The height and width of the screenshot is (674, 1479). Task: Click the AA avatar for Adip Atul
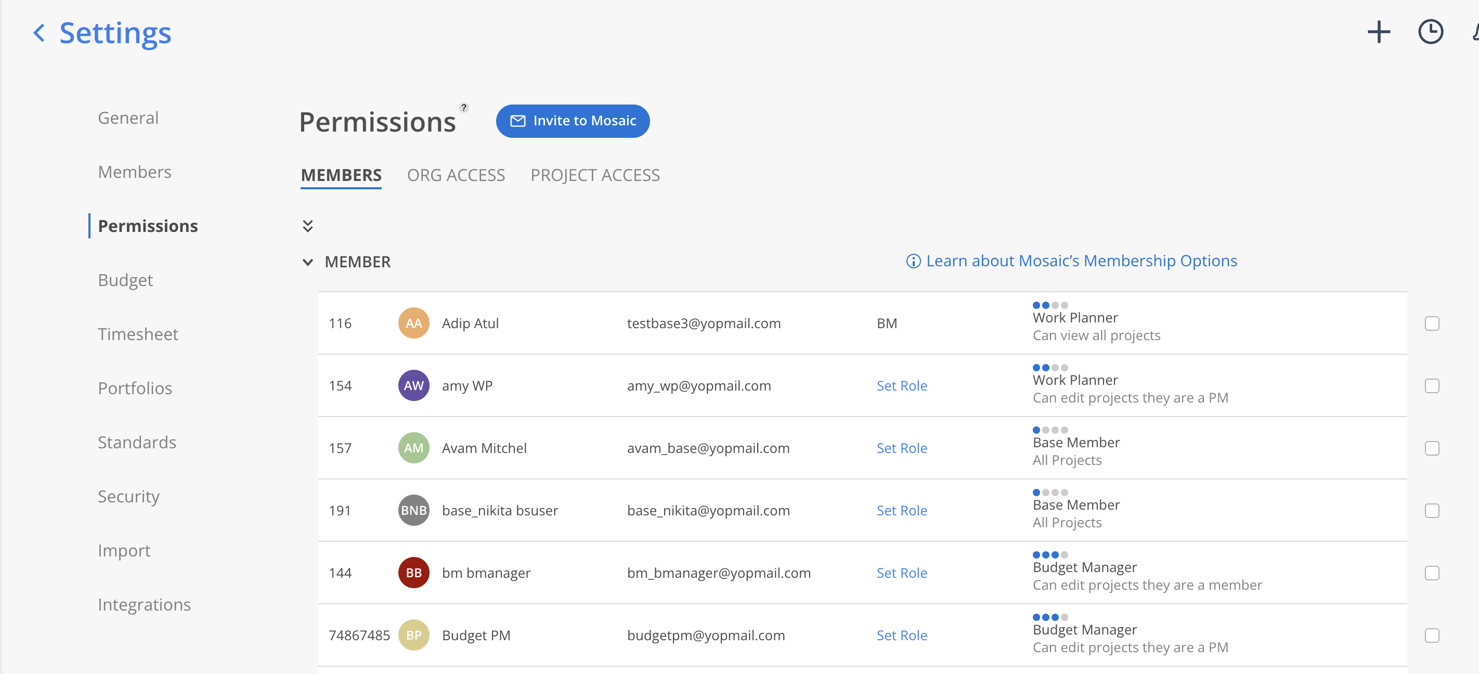[413, 323]
